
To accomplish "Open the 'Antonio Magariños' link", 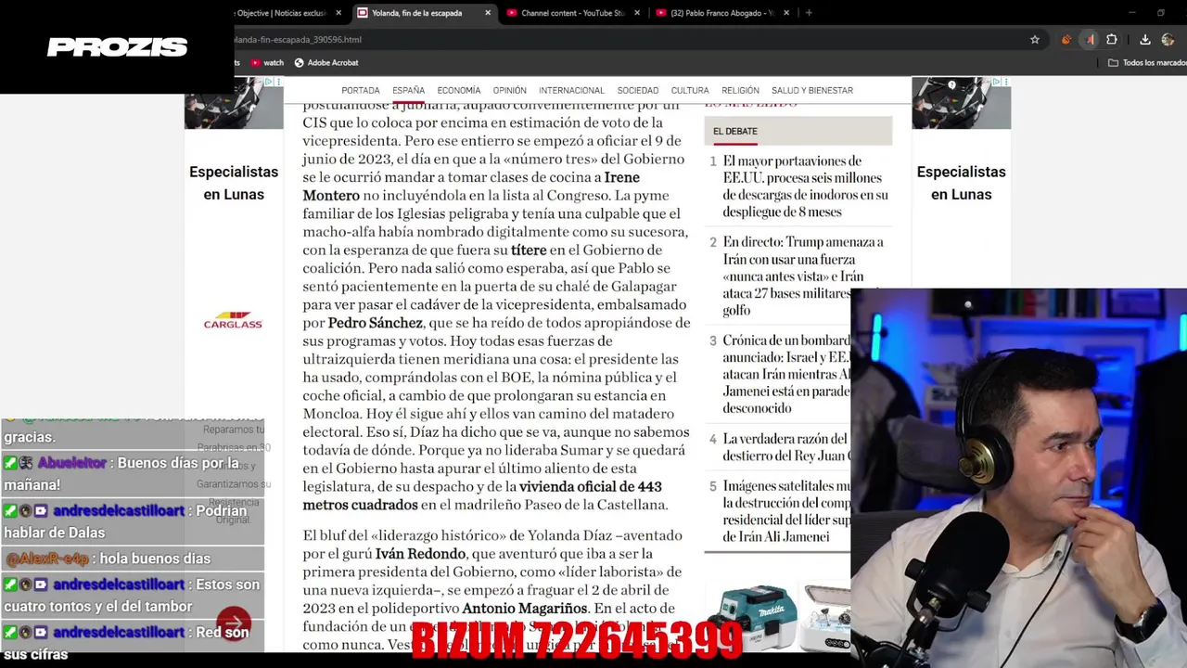I will (525, 609).
